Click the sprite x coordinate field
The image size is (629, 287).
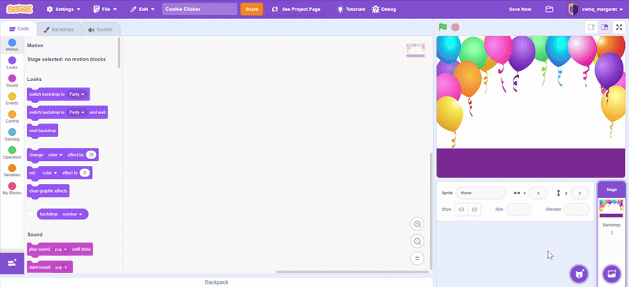pyautogui.click(x=538, y=193)
